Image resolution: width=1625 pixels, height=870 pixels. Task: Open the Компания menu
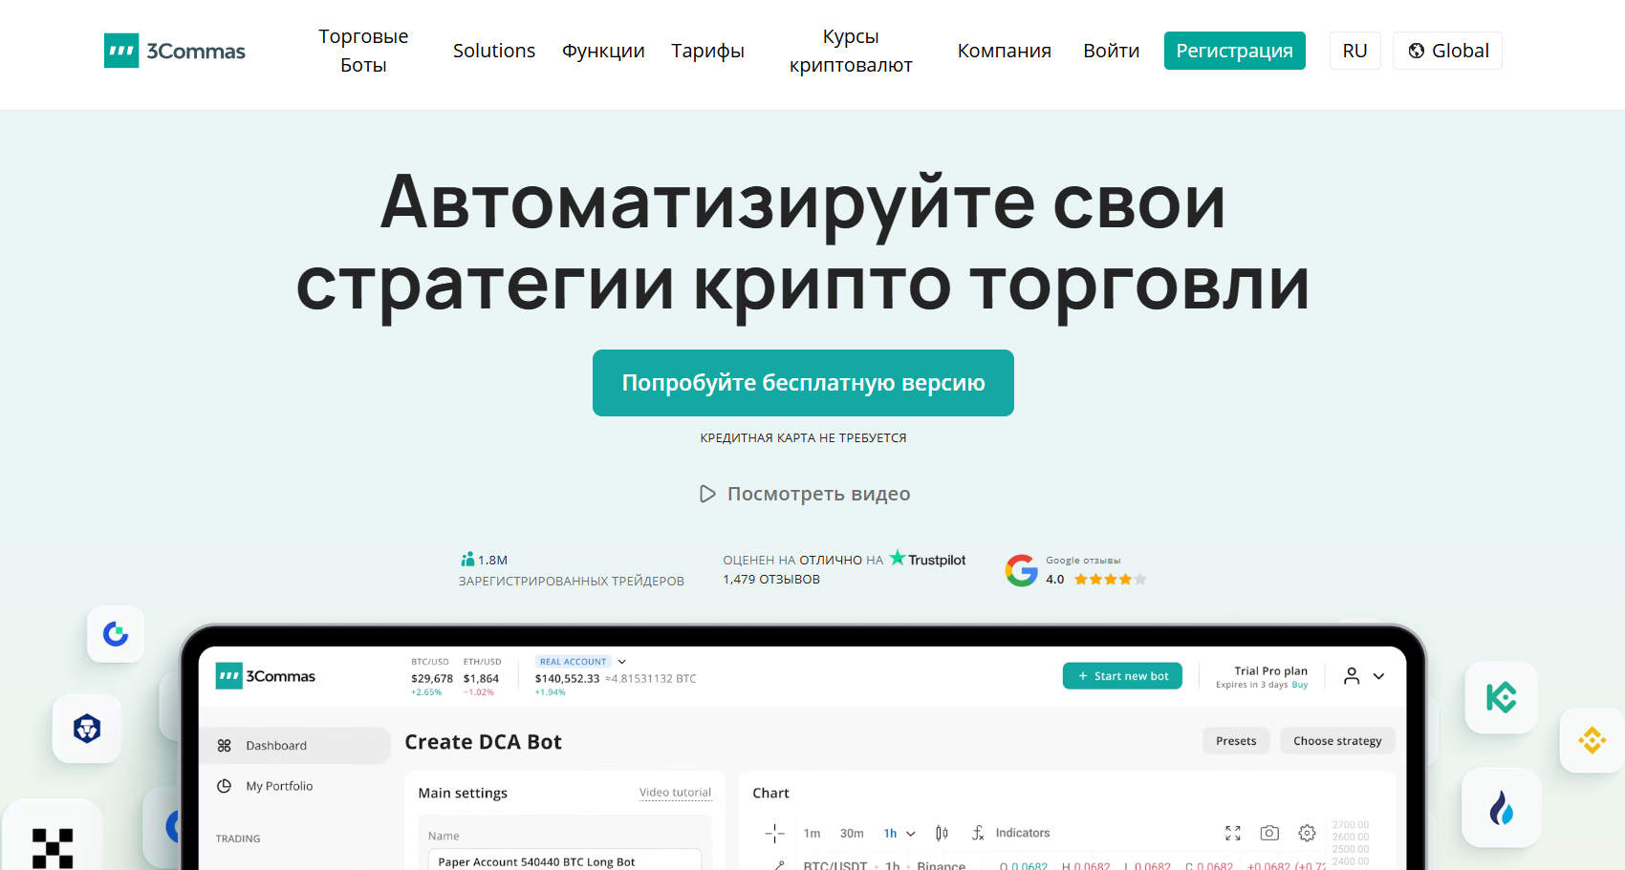(x=1005, y=51)
